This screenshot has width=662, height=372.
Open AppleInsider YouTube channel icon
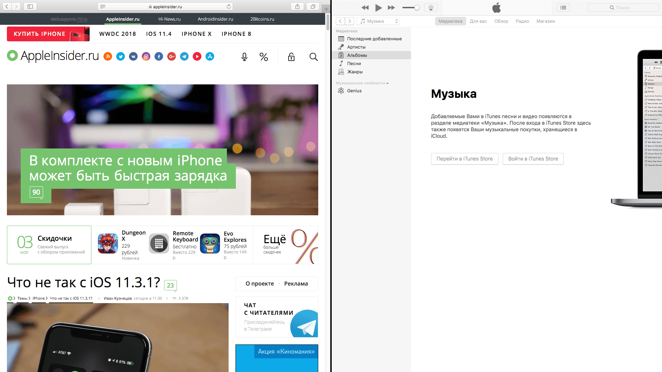tap(197, 56)
